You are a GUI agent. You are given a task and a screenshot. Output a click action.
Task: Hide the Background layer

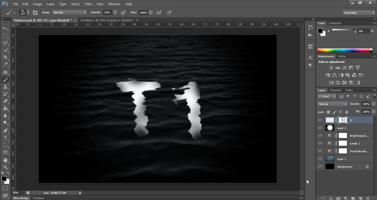320,166
